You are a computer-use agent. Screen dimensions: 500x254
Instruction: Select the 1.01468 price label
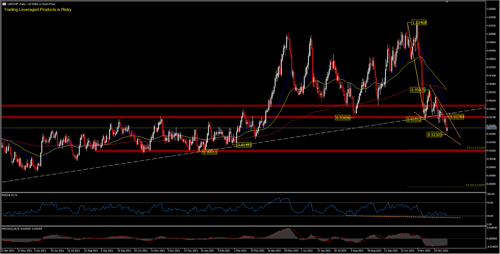[419, 22]
